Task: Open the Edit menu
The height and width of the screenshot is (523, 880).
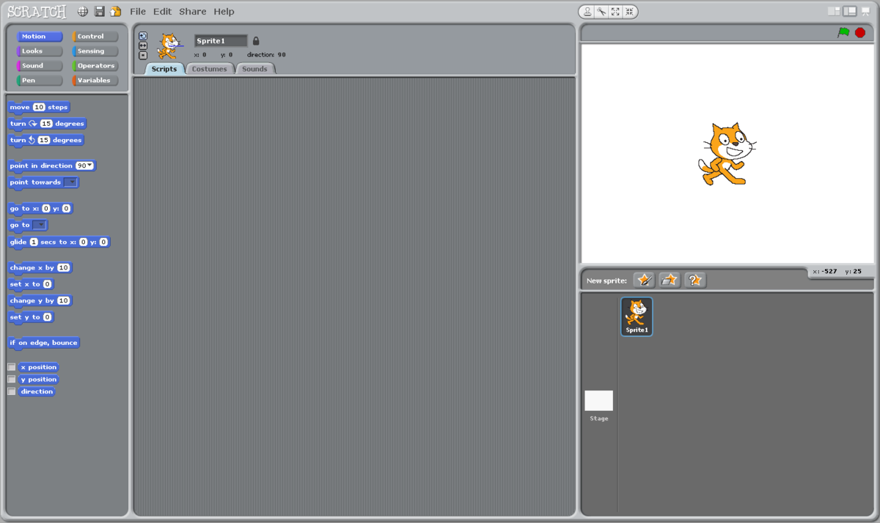Action: [x=162, y=11]
